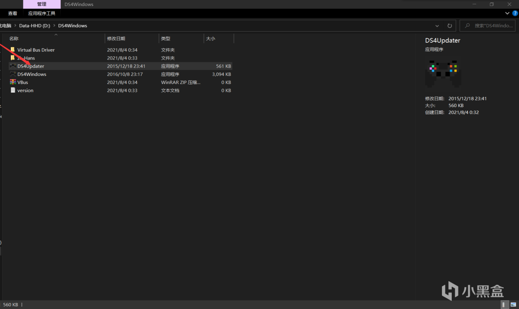Click the 560 KB value in preview pane
Viewport: 519px width, 309px height.
pos(456,106)
